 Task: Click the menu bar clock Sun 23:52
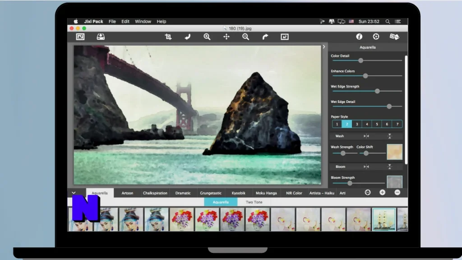pyautogui.click(x=369, y=22)
